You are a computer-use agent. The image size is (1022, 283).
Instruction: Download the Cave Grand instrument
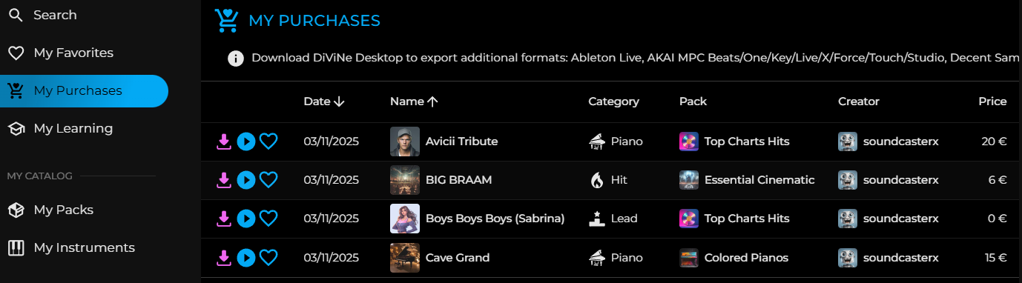click(223, 258)
